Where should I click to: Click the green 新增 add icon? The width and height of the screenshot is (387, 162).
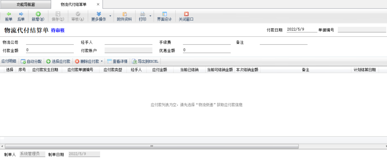(38, 14)
